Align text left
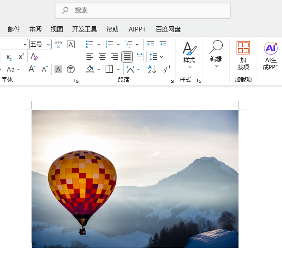Screen dimensions: 282x265 click(x=90, y=57)
